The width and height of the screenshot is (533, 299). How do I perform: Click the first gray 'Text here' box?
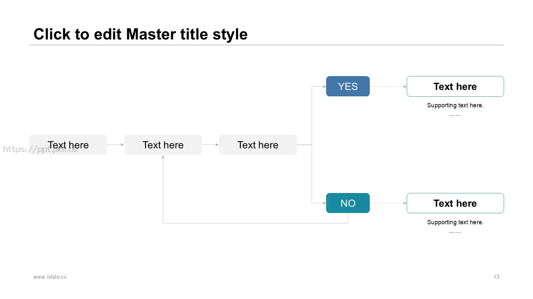[x=68, y=145]
